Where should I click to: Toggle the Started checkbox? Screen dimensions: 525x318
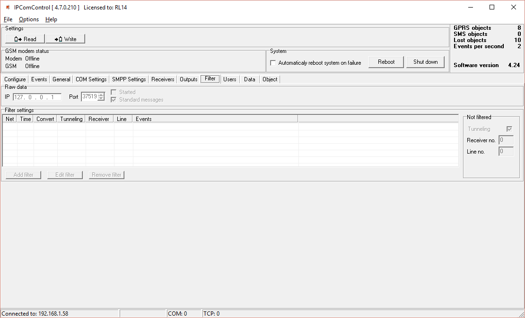coord(114,92)
